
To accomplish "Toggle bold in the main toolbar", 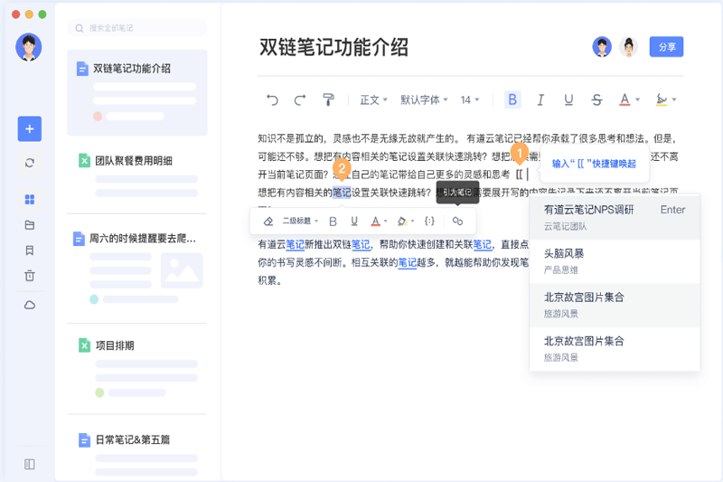I will coord(512,99).
